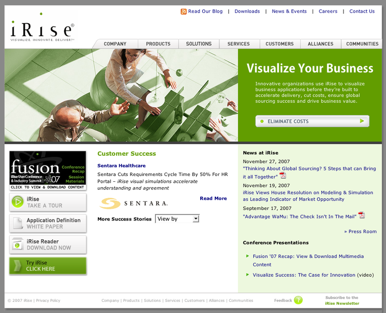The width and height of the screenshot is (386, 313).
Task: Open the Solutions navigation tab
Action: [x=199, y=44]
